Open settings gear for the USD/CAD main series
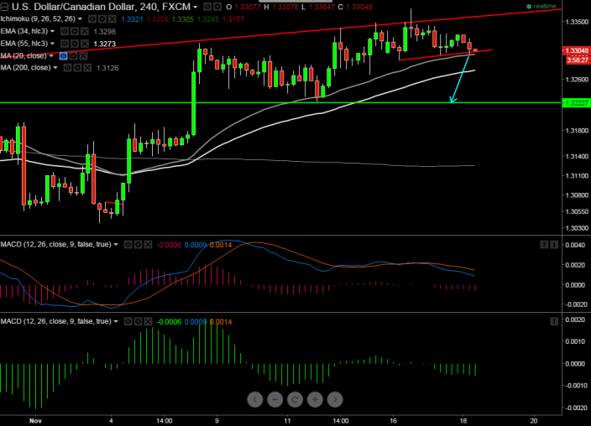This screenshot has width=591, height=426. pyautogui.click(x=217, y=7)
